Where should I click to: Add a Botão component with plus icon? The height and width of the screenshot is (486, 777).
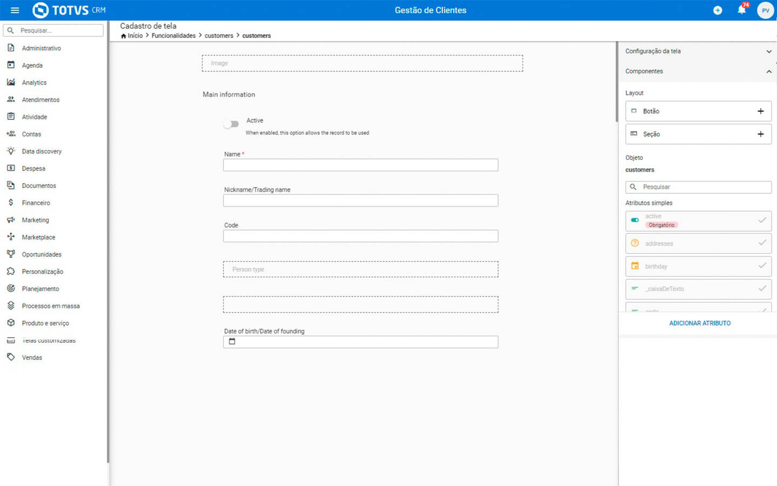pos(760,111)
